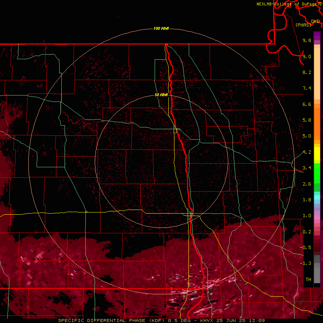
Task: Click the 5.8 scale value
Action: pos(307,120)
